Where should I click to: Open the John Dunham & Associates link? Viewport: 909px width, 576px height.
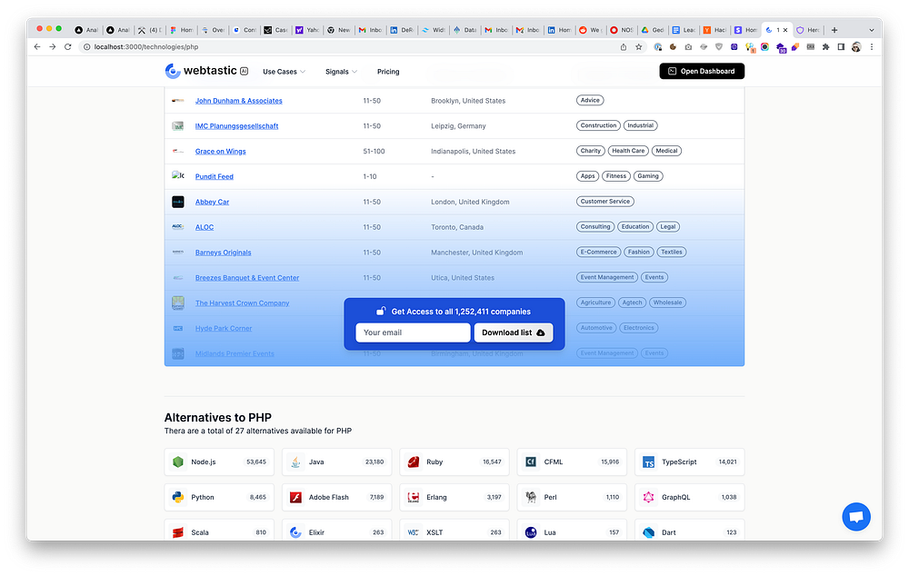click(x=239, y=101)
